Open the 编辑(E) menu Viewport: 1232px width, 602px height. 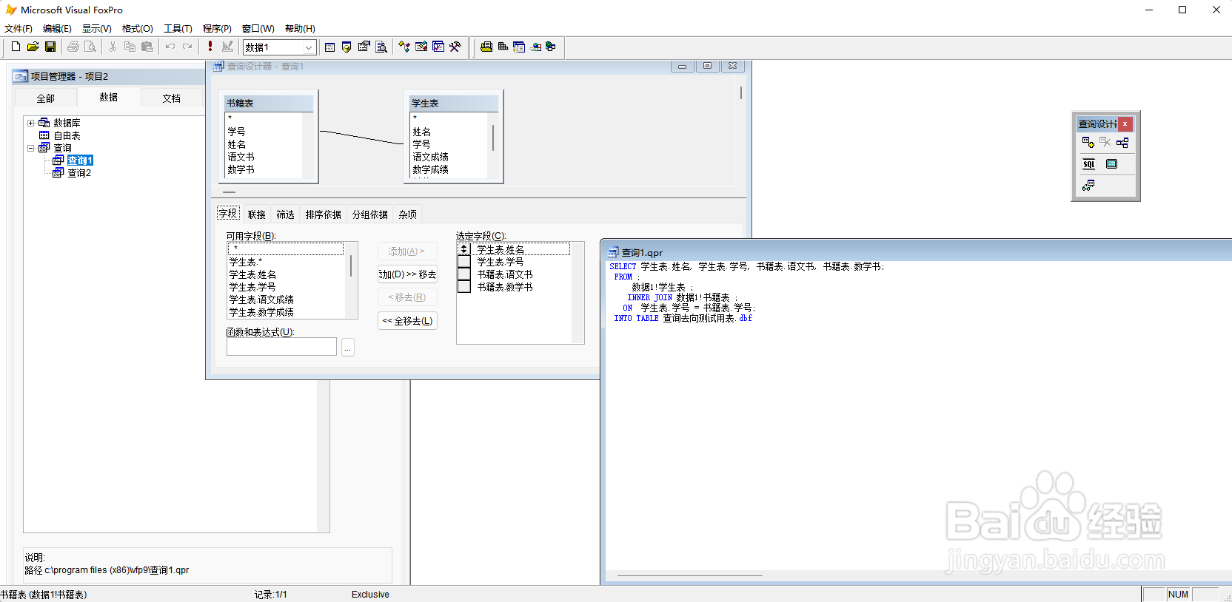coord(57,29)
